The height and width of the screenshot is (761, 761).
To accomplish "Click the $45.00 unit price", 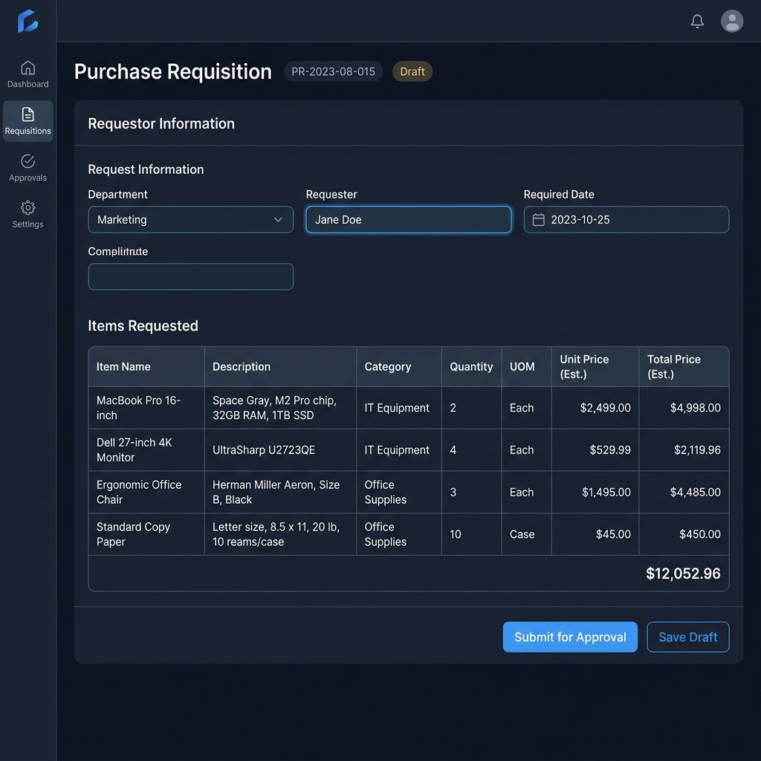I will [613, 534].
